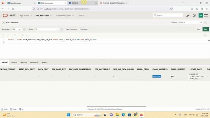210x118 pixels.
Task: Click the help icon next to Rows dropdown
Action: coord(62,29)
